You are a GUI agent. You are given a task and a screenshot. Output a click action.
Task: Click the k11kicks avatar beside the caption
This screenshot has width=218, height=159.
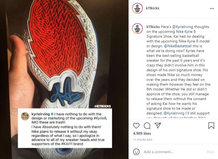[x=137, y=29]
